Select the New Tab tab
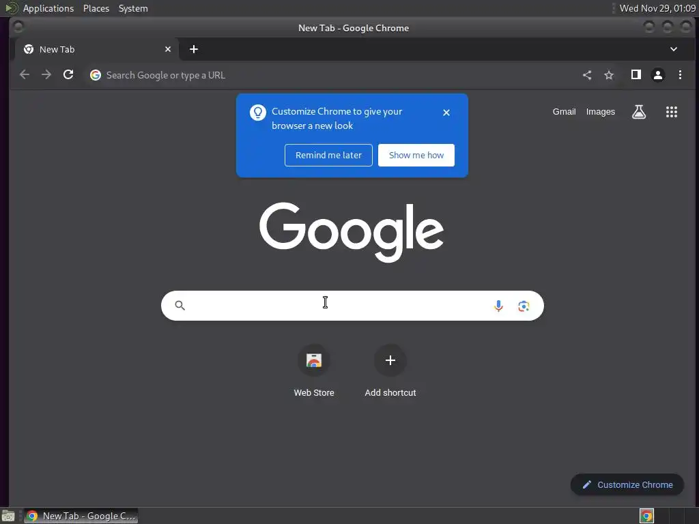The width and height of the screenshot is (699, 524). click(x=98, y=49)
